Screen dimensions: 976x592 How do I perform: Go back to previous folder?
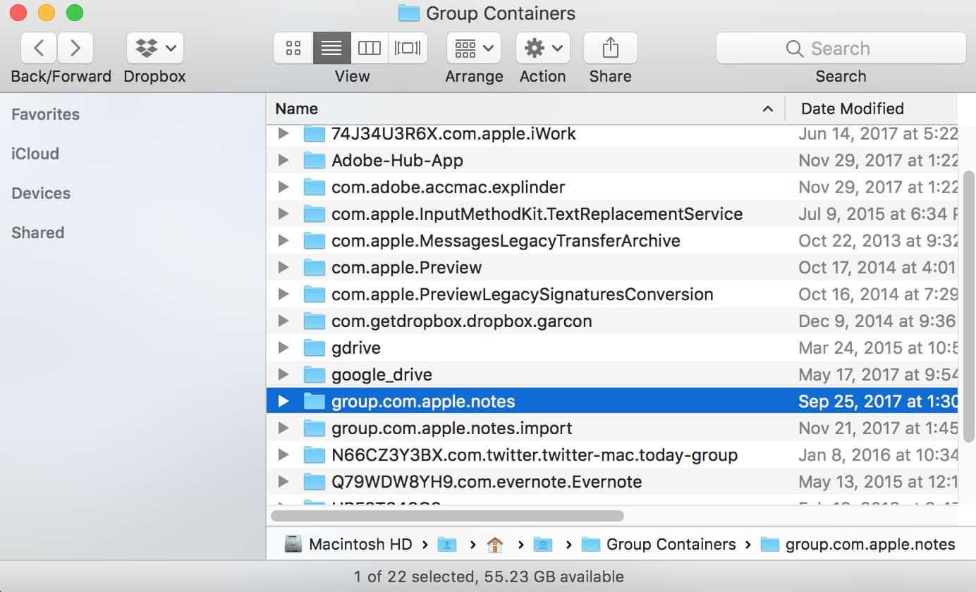pos(39,48)
